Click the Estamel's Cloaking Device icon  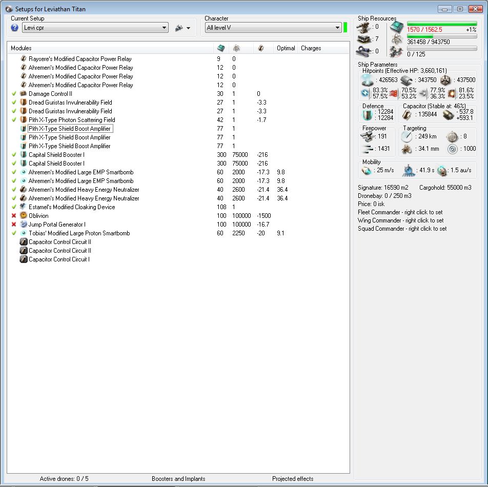tap(24, 207)
